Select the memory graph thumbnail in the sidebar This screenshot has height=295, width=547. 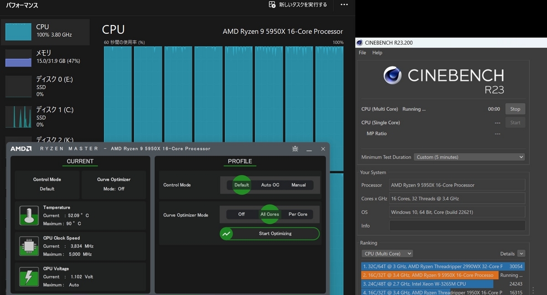18,57
